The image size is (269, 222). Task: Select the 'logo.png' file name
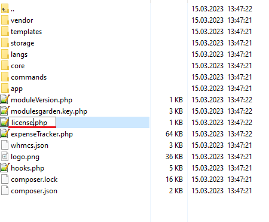(25, 157)
